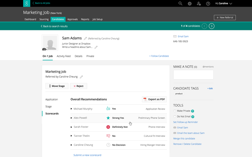The image size is (252, 157).
Task: Select the On 1 Job tab
Action: (x=48, y=56)
